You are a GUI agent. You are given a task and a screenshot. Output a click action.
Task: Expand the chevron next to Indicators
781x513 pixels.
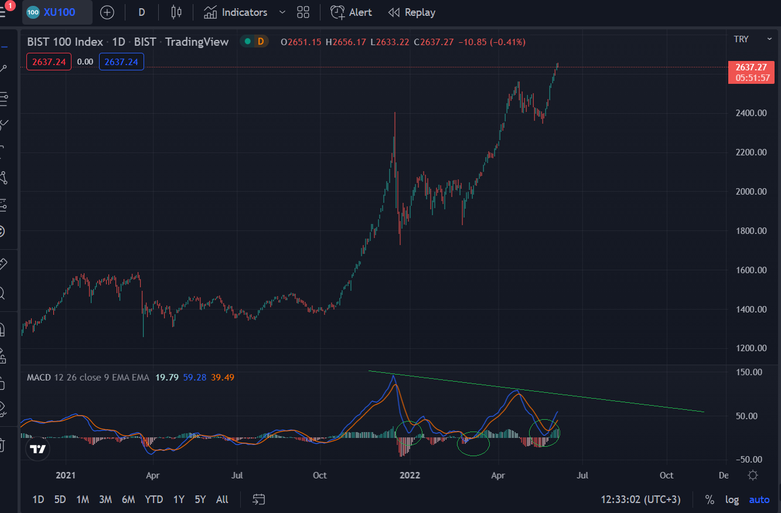(282, 12)
